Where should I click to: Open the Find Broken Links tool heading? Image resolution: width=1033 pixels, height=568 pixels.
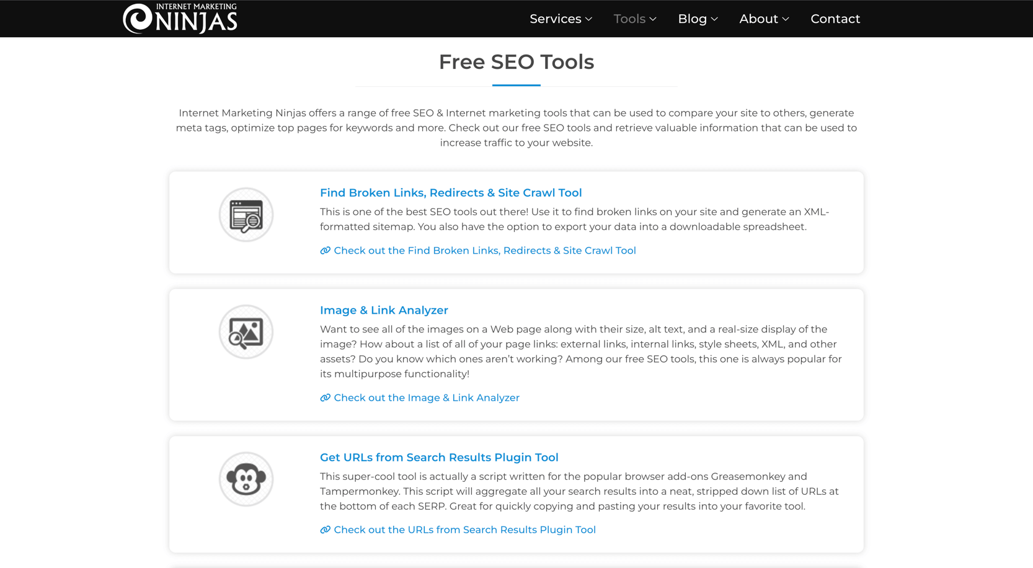(x=451, y=193)
